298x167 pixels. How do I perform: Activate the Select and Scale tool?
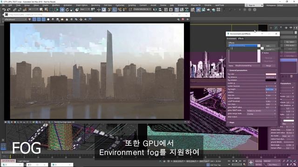pyautogui.click(x=72, y=10)
